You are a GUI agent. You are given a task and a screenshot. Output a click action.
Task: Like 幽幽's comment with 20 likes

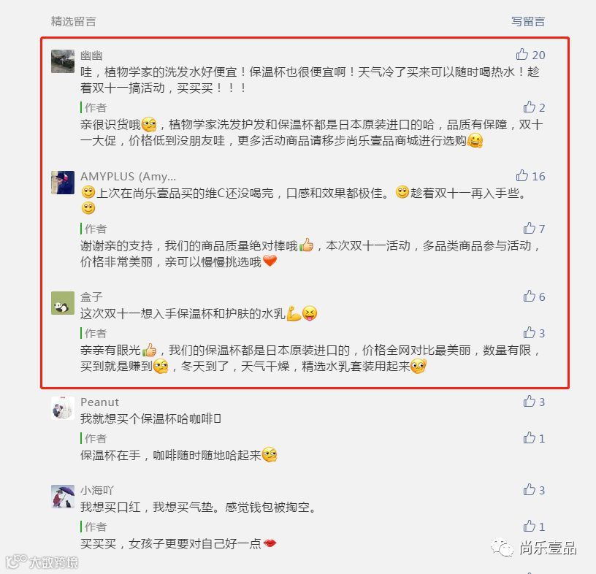(x=522, y=54)
